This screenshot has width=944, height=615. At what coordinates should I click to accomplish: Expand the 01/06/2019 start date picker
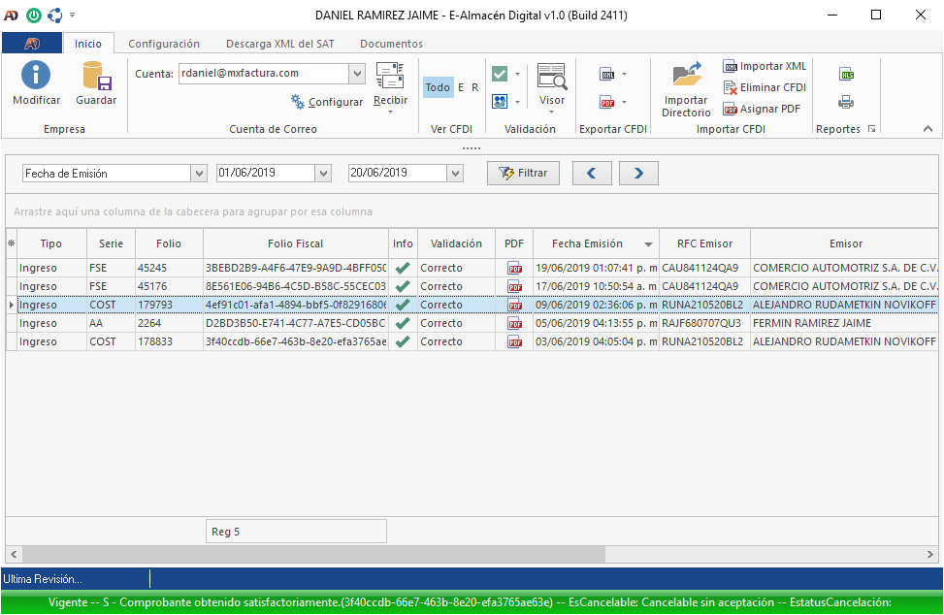[x=323, y=174]
